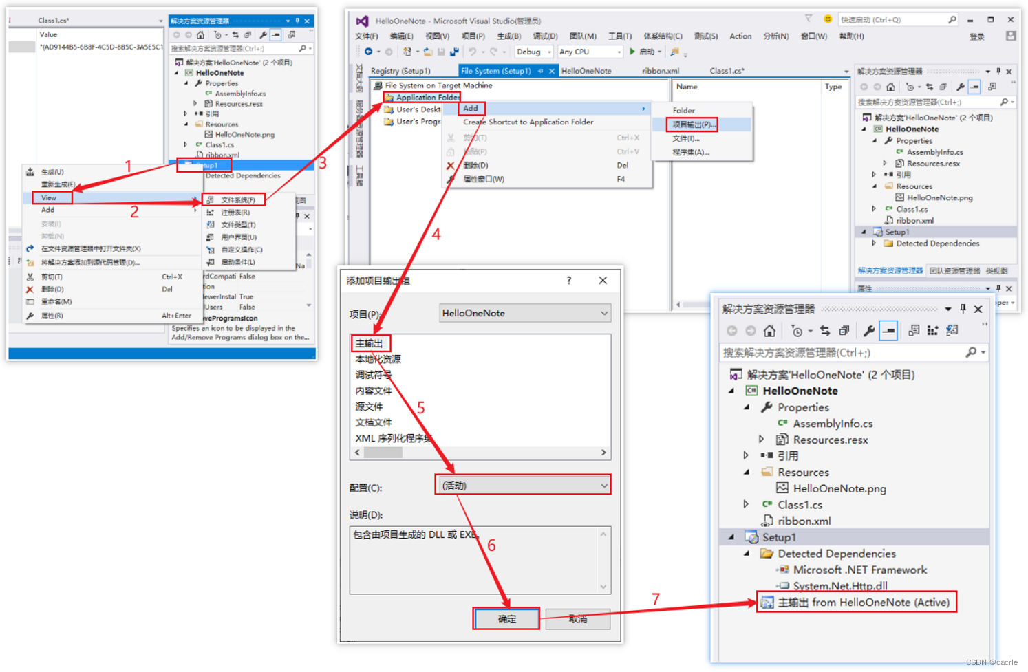Select 主输出 item in dialog output list
The height and width of the screenshot is (672, 1028).
(370, 343)
